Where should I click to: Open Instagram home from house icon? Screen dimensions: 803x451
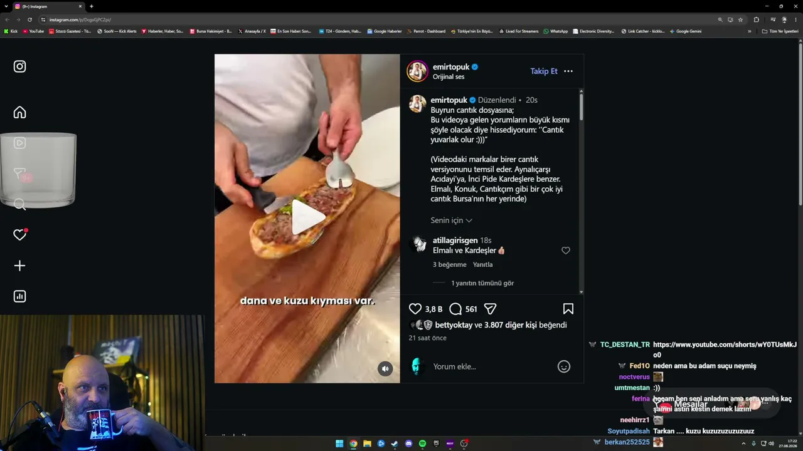[x=20, y=112]
